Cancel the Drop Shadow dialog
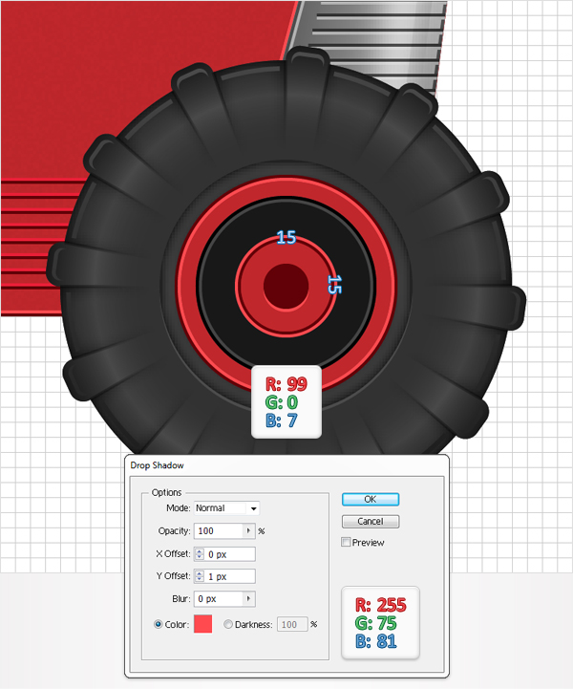The image size is (573, 689). pyautogui.click(x=371, y=521)
